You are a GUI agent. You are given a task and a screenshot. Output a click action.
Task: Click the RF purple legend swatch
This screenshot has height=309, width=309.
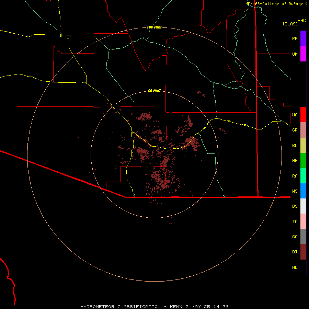click(303, 38)
